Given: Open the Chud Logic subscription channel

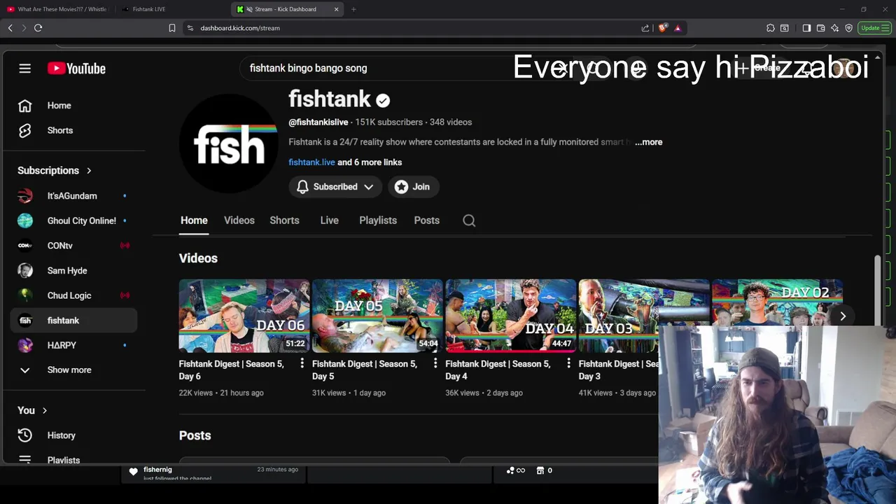Looking at the screenshot, I should (x=74, y=295).
